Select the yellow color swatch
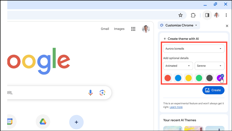232x131 pixels. click(189, 78)
